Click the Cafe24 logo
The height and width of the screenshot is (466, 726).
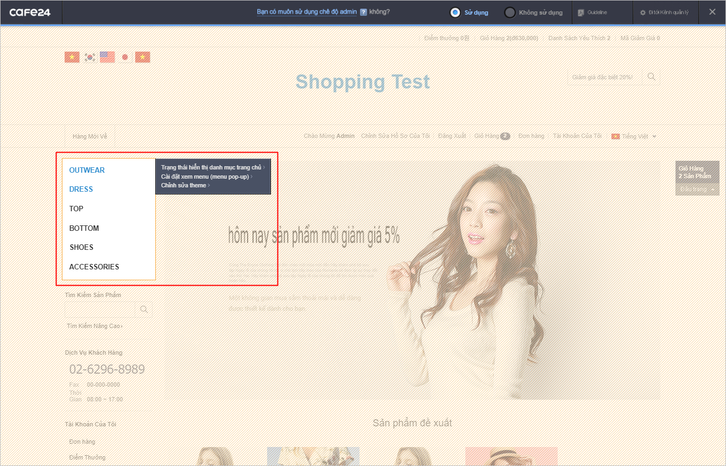click(30, 12)
